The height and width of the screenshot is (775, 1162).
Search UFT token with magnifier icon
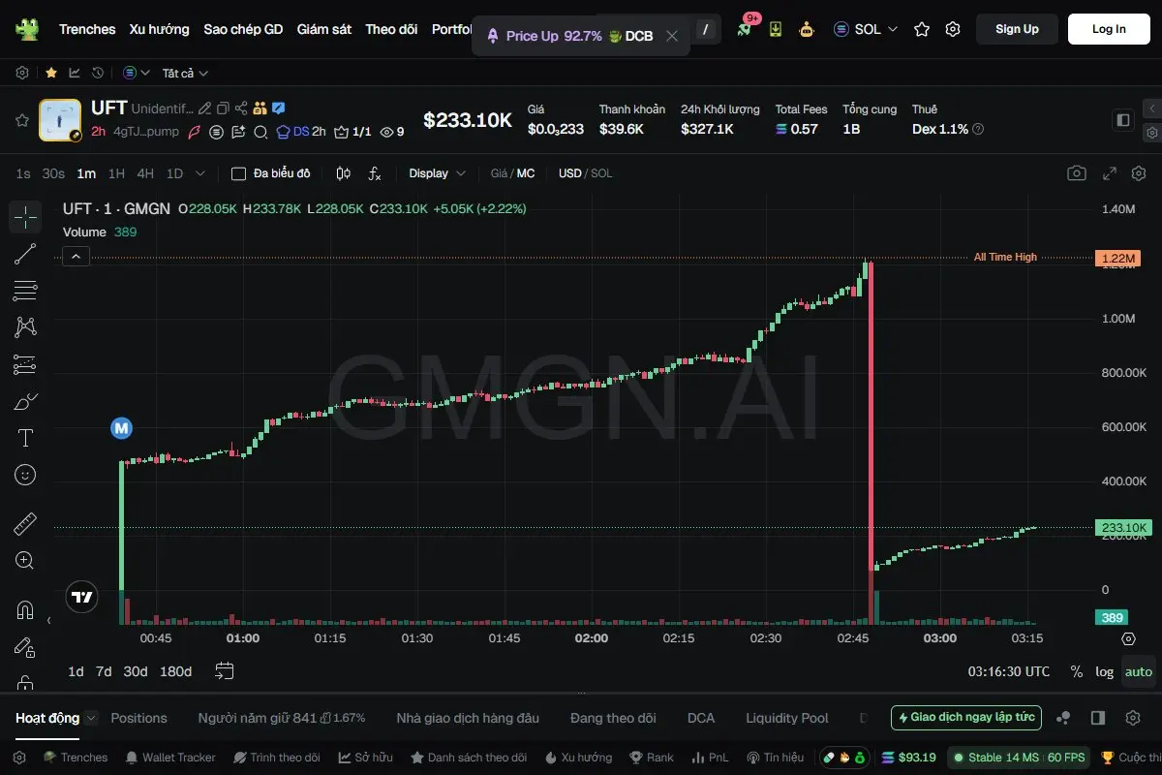(x=260, y=132)
